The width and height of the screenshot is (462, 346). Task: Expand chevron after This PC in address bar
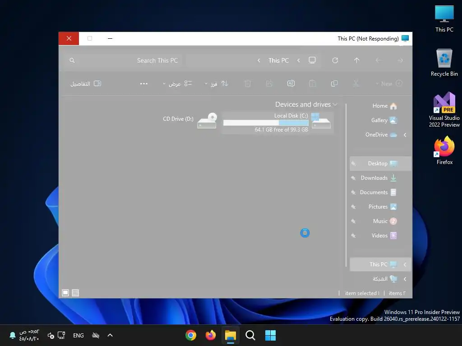[x=259, y=60]
